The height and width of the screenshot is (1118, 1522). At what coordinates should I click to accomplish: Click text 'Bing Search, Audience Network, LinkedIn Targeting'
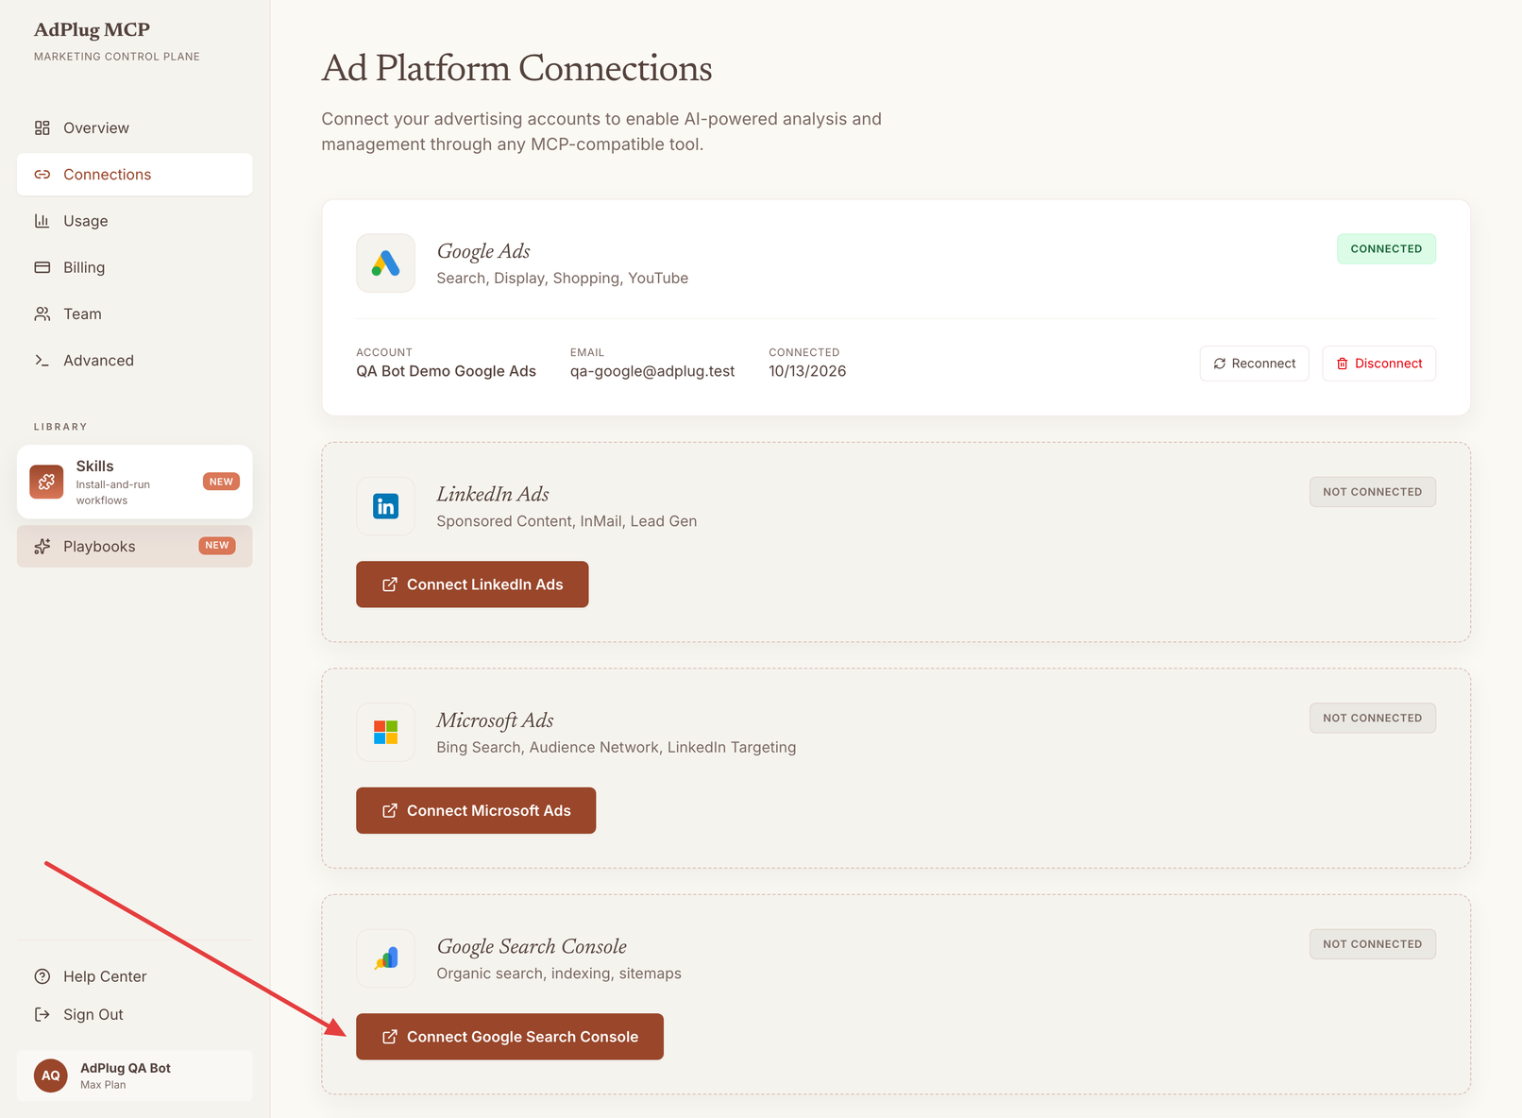tap(617, 747)
